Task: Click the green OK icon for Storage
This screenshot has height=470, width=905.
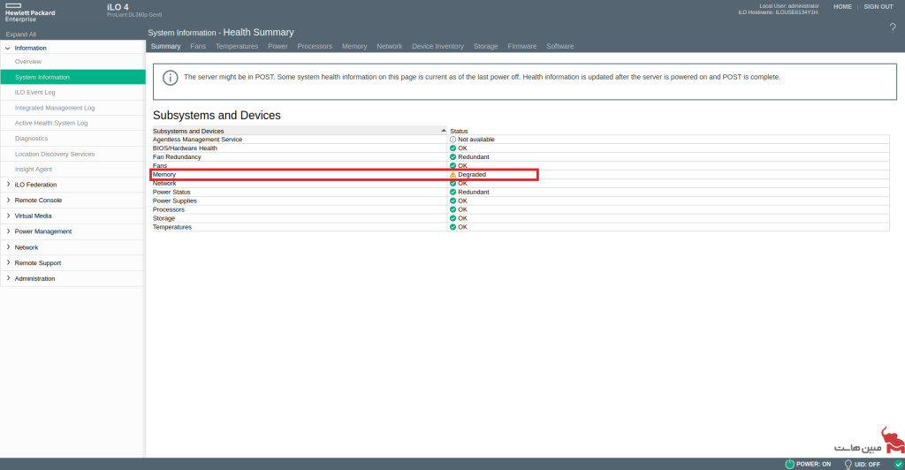Action: click(452, 218)
